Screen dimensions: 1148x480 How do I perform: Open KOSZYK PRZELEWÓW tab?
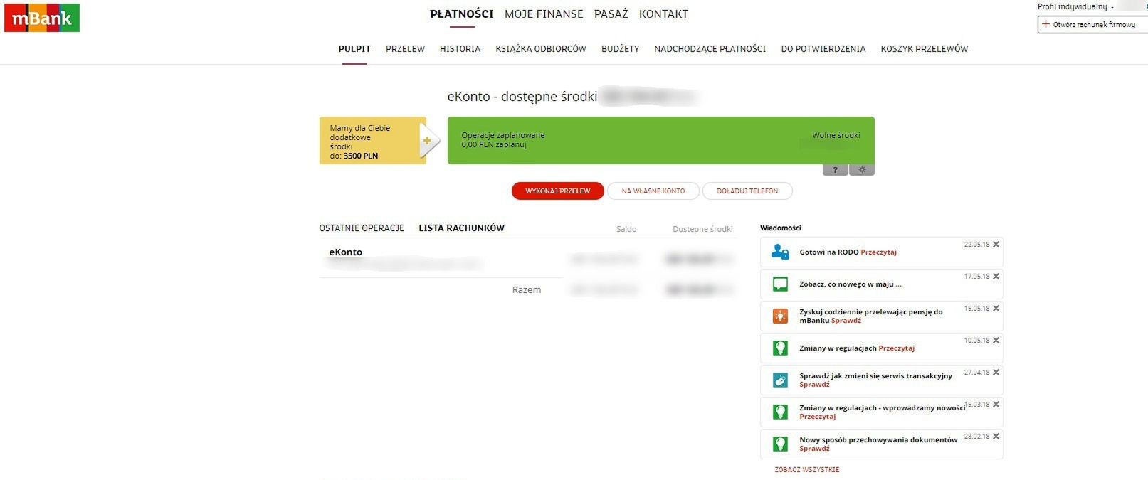[x=924, y=49]
